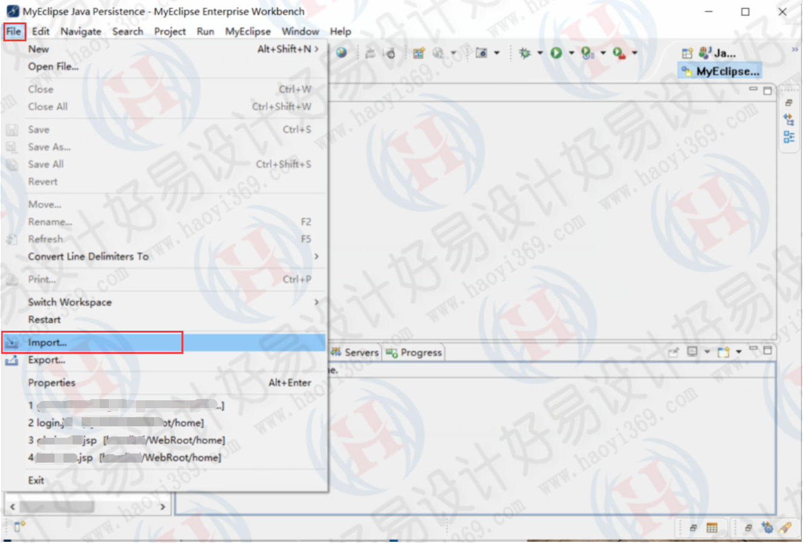Open the Run menu
Viewport: 803px width, 543px height.
[x=206, y=31]
